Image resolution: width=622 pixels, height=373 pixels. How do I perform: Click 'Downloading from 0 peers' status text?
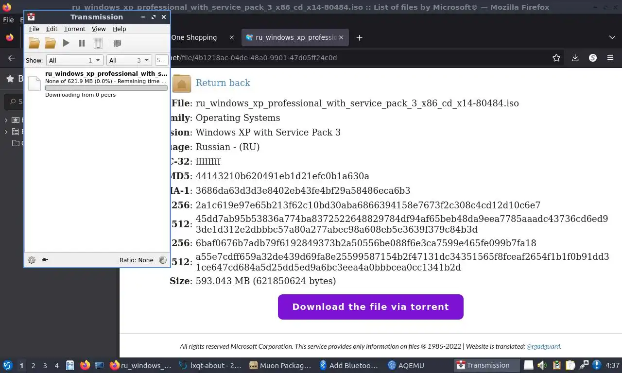(80, 95)
